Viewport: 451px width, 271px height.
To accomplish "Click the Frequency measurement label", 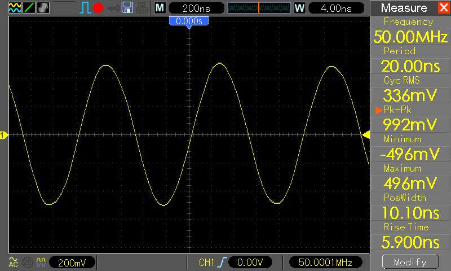I will click(408, 21).
